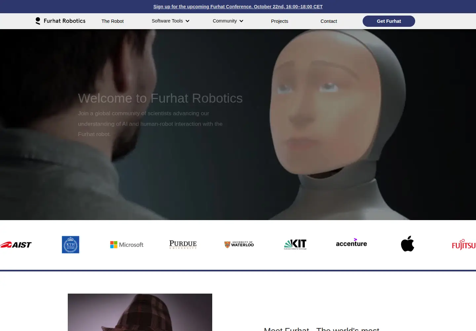Click the Purdue University logo

(x=183, y=245)
